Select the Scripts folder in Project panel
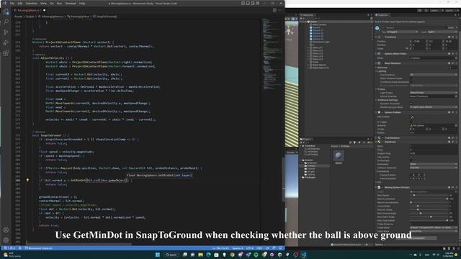This screenshot has height=259, width=461. tap(310, 171)
